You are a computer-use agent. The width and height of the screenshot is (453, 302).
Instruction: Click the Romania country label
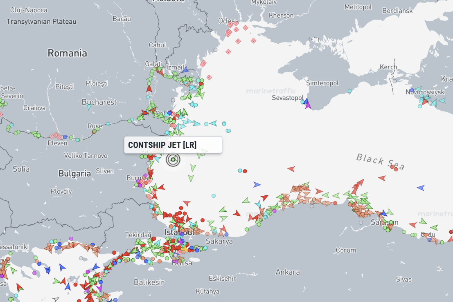[67, 53]
